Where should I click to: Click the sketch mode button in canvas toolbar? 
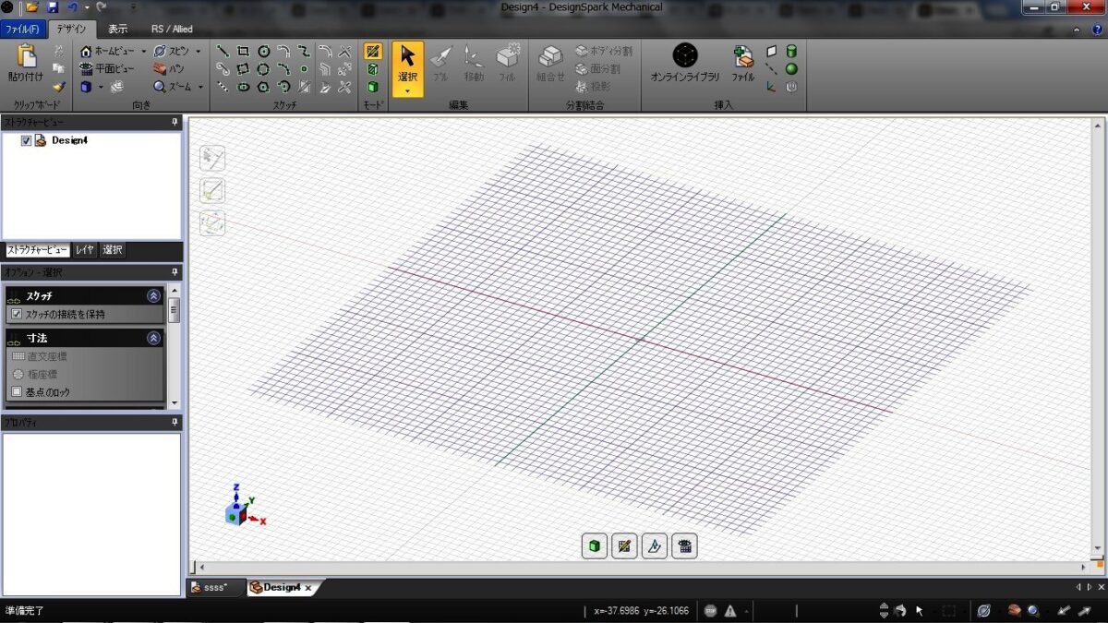(624, 546)
